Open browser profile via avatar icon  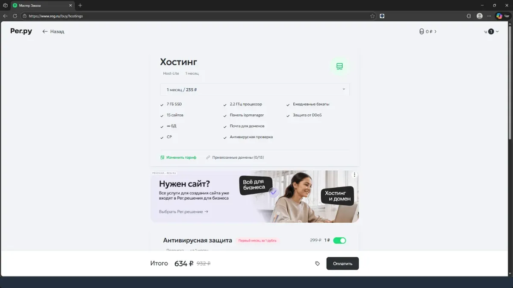480,16
